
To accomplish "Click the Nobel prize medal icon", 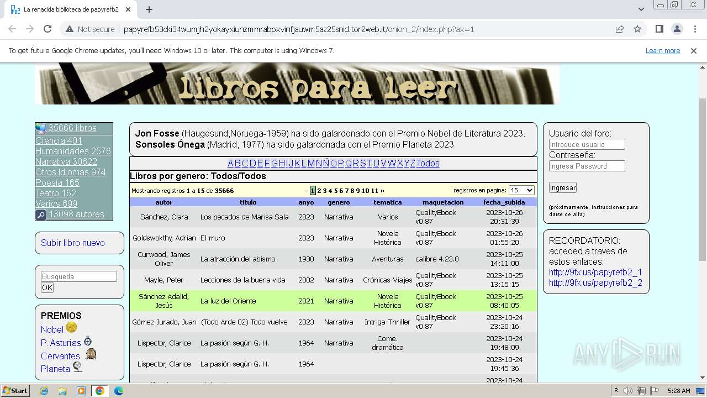I will [x=71, y=328].
